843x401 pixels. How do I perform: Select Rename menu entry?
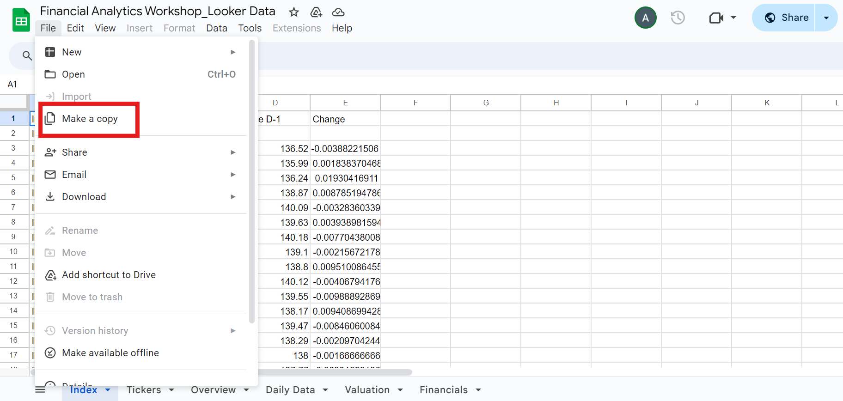[x=141, y=231]
